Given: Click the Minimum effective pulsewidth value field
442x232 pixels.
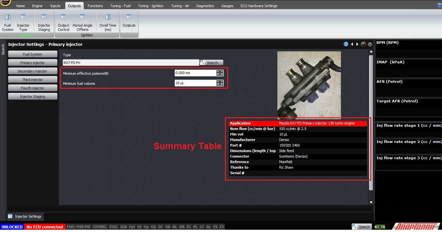Looking at the screenshot, I should [x=195, y=73].
